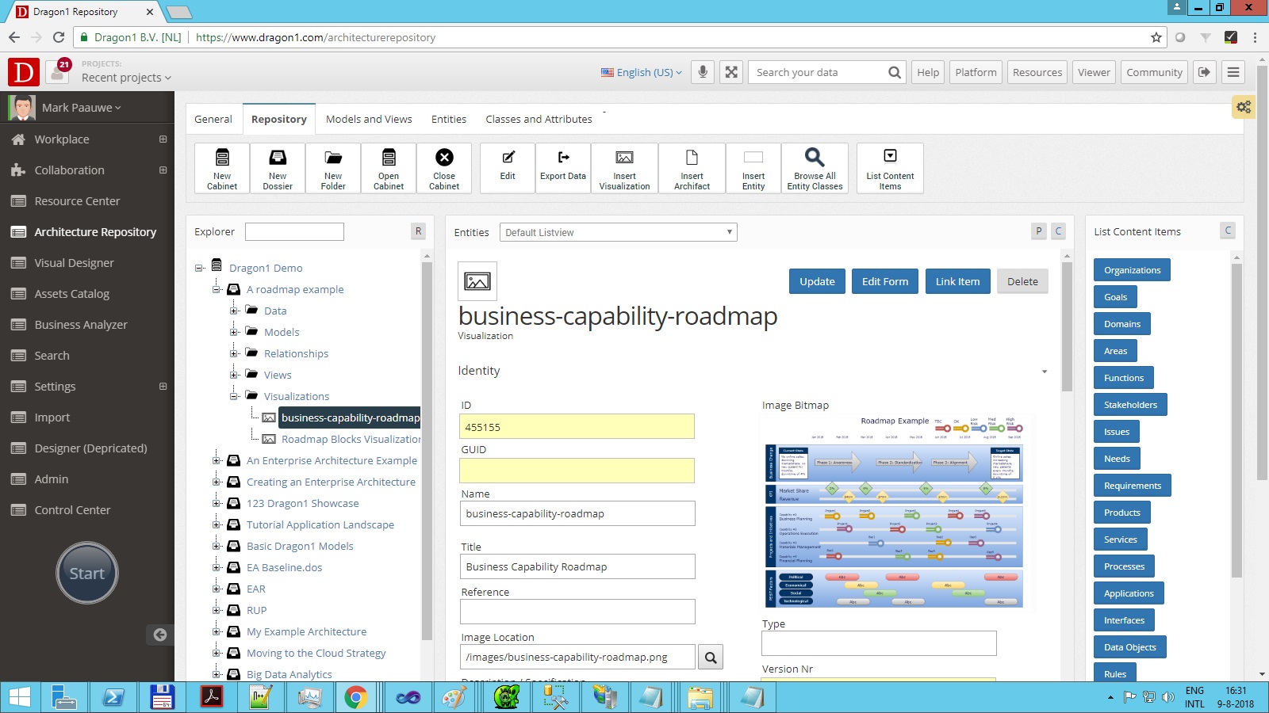1269x713 pixels.
Task: Open Recent projects dropdown
Action: (x=126, y=78)
